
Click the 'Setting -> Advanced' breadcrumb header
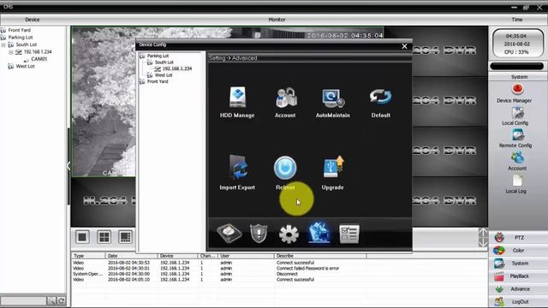pyautogui.click(x=233, y=58)
